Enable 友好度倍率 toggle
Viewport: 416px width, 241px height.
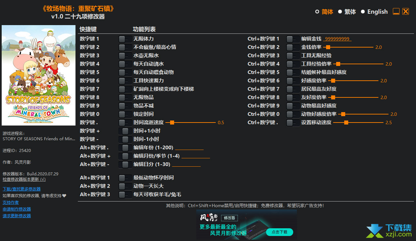[x=293, y=97]
